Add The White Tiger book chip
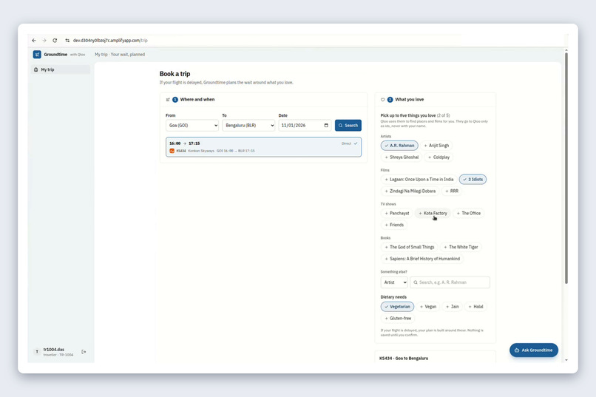596x397 pixels. coord(461,247)
